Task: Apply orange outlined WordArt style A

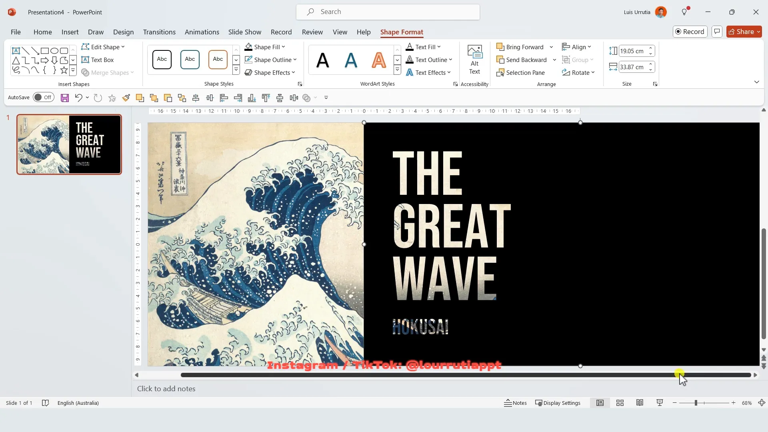Action: point(378,60)
